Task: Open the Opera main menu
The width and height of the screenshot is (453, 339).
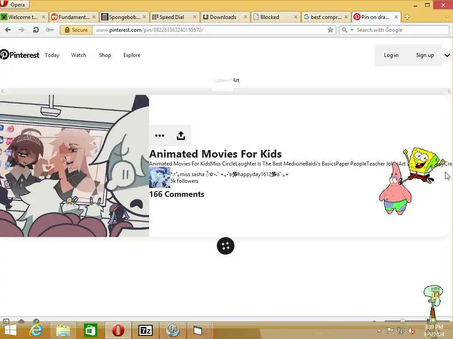Action: click(x=15, y=4)
